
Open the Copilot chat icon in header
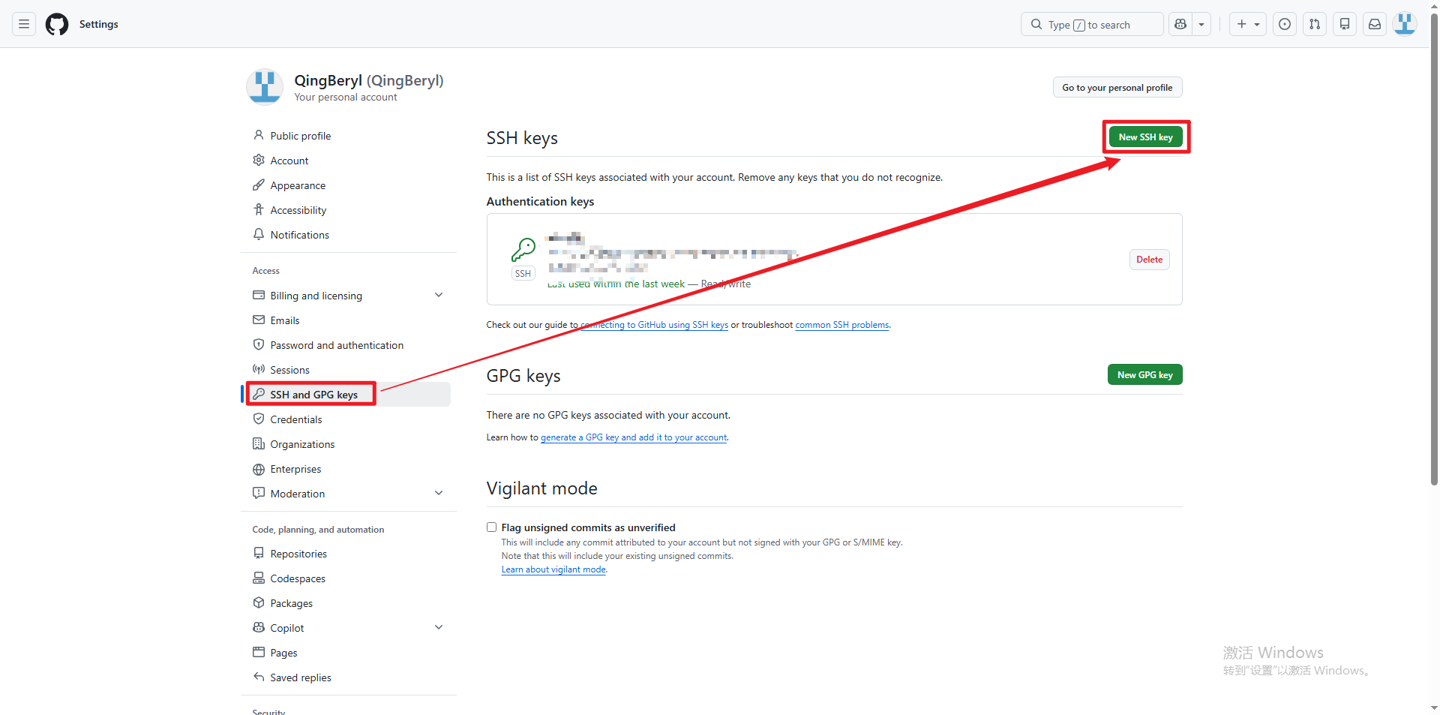(x=1180, y=24)
